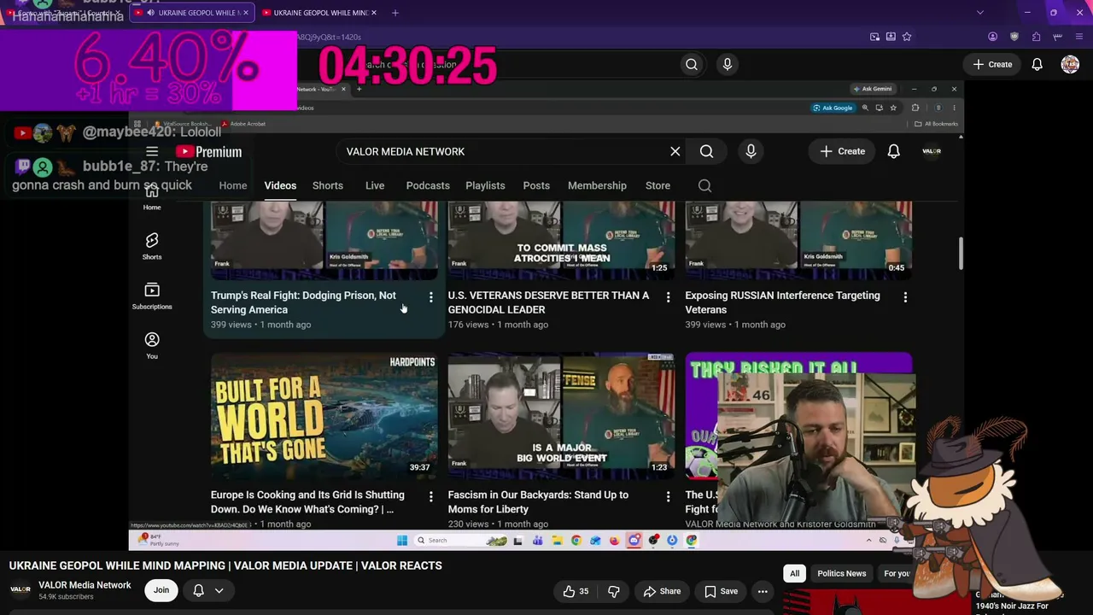Open the outer browser extensions puzzle icon
The height and width of the screenshot is (615, 1093).
tap(1036, 37)
